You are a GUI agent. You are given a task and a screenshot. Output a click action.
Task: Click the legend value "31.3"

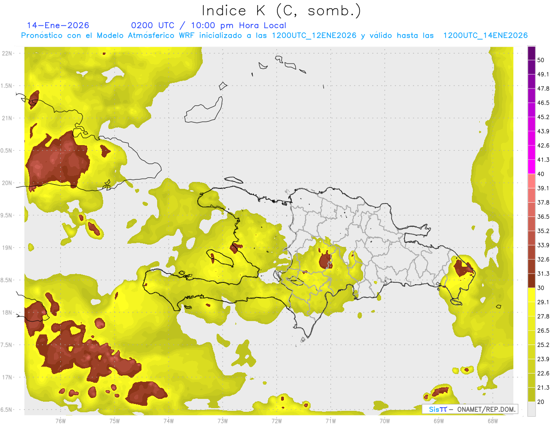543,274
